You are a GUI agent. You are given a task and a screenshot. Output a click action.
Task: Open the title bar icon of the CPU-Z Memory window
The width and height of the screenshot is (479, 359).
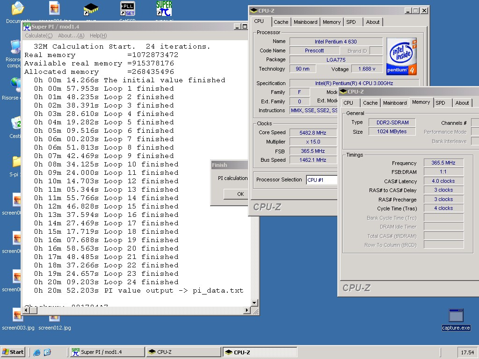click(x=343, y=92)
